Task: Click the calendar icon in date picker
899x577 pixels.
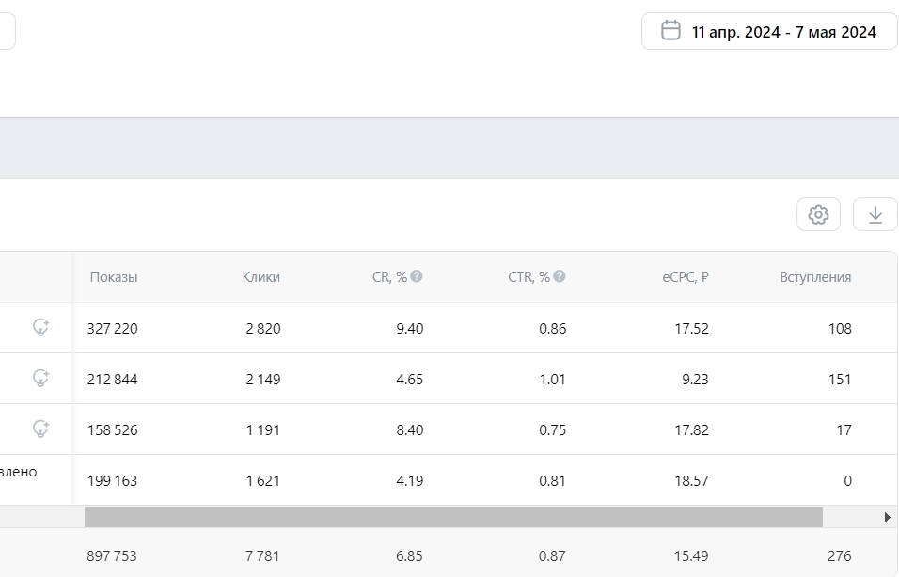Action: tap(670, 31)
